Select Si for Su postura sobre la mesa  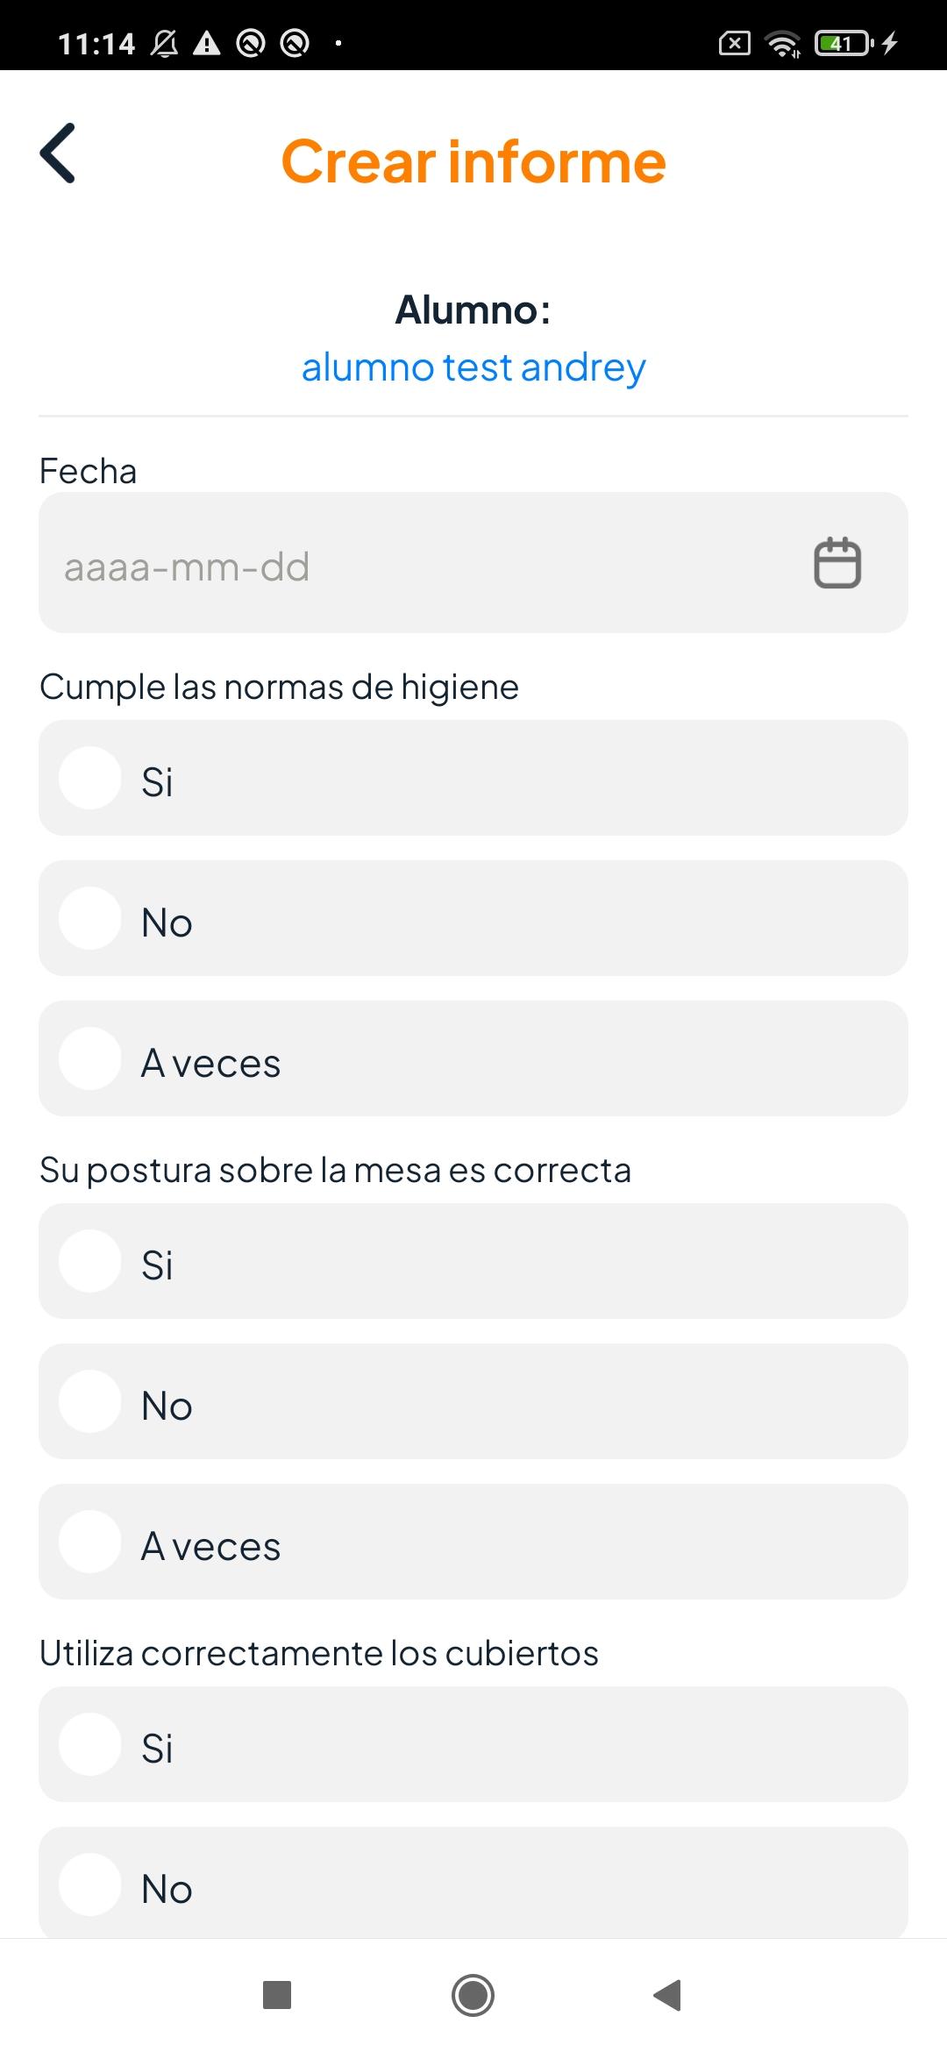pos(473,1261)
